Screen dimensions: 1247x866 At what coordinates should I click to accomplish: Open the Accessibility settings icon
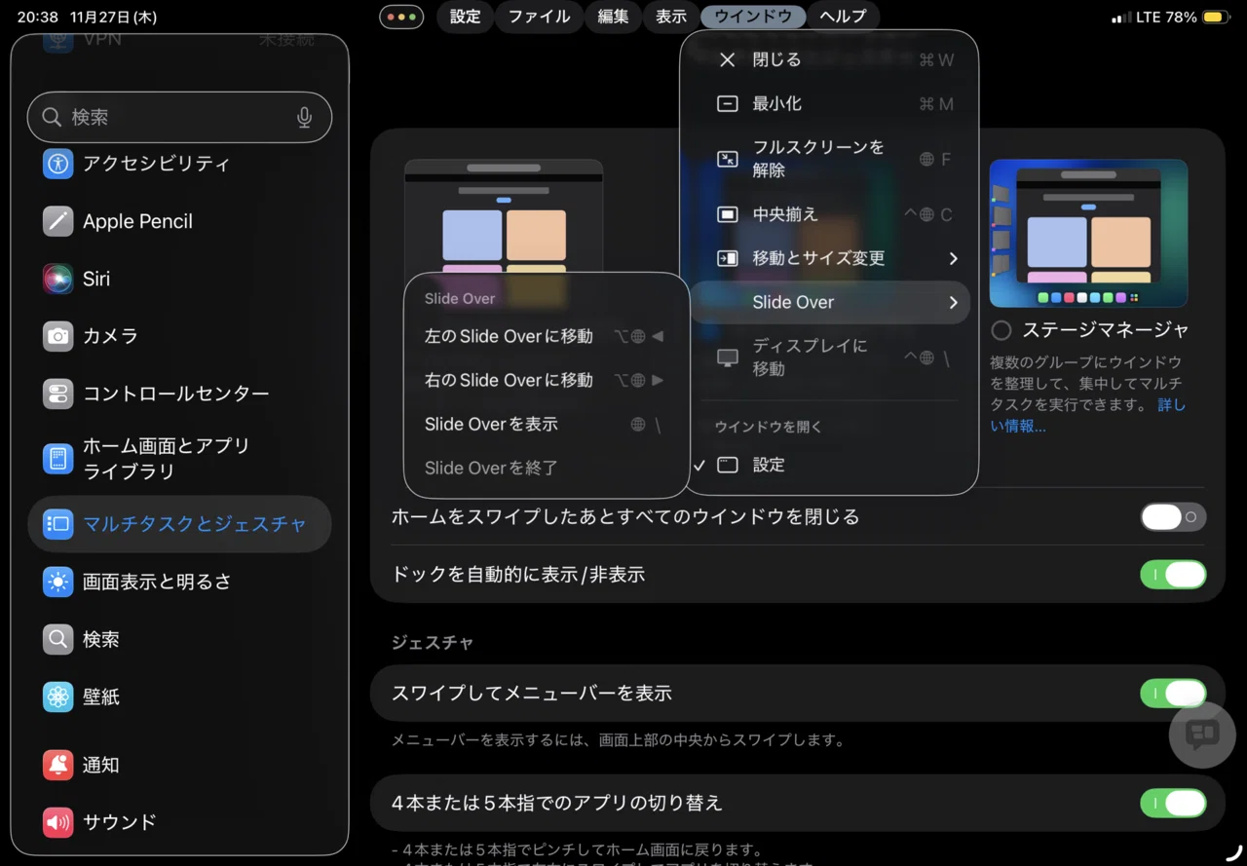pyautogui.click(x=58, y=164)
